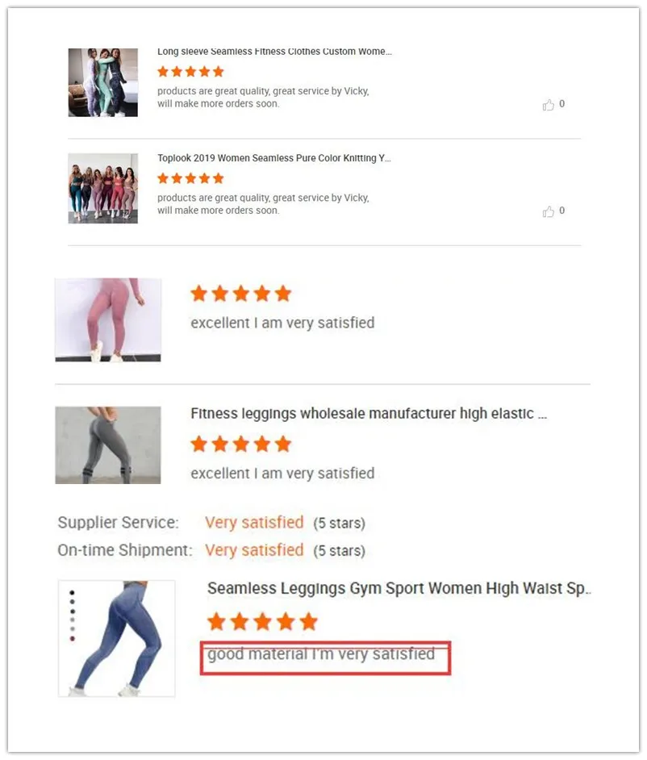View pink leggings product thumbnail
Image resolution: width=647 pixels, height=760 pixels.
click(x=108, y=320)
